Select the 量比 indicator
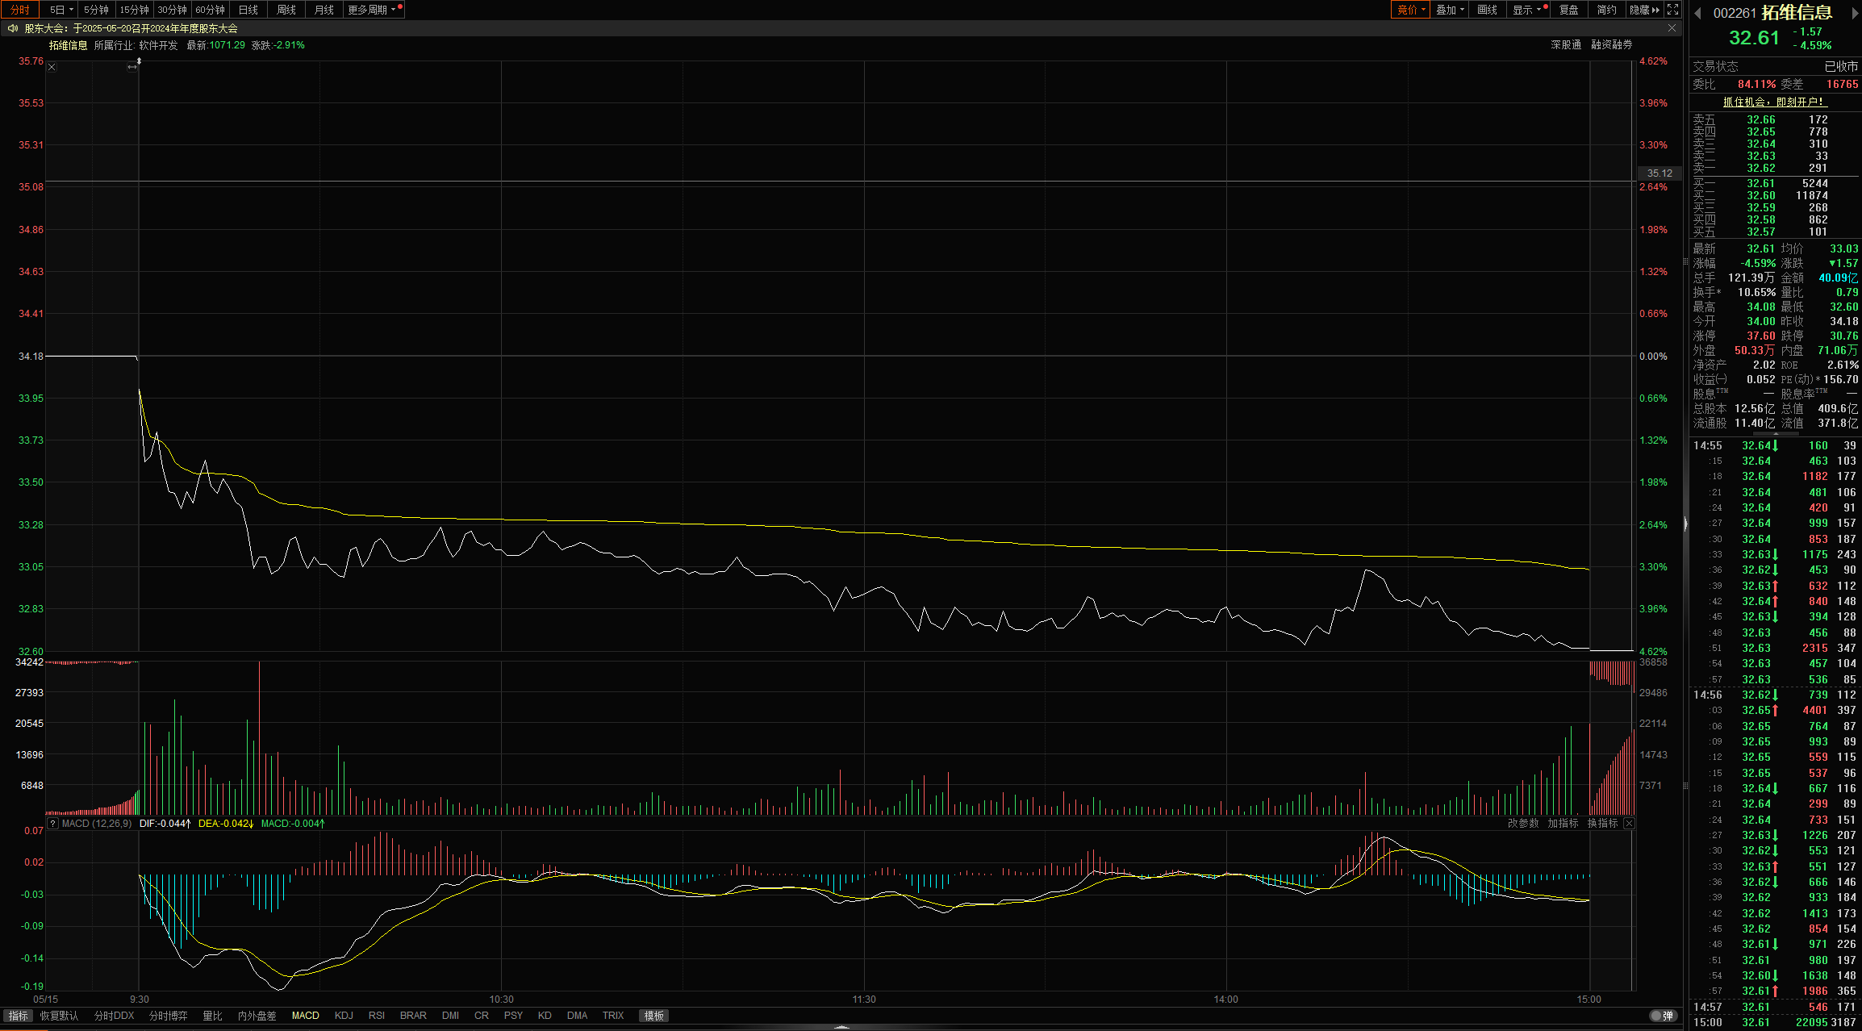The width and height of the screenshot is (1862, 1031). pos(212,1016)
